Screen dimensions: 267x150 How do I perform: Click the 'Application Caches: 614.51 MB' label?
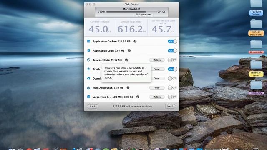click(111, 42)
